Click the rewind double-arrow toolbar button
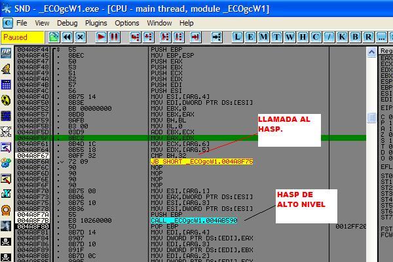The width and height of the screenshot is (393, 262). click(x=67, y=37)
